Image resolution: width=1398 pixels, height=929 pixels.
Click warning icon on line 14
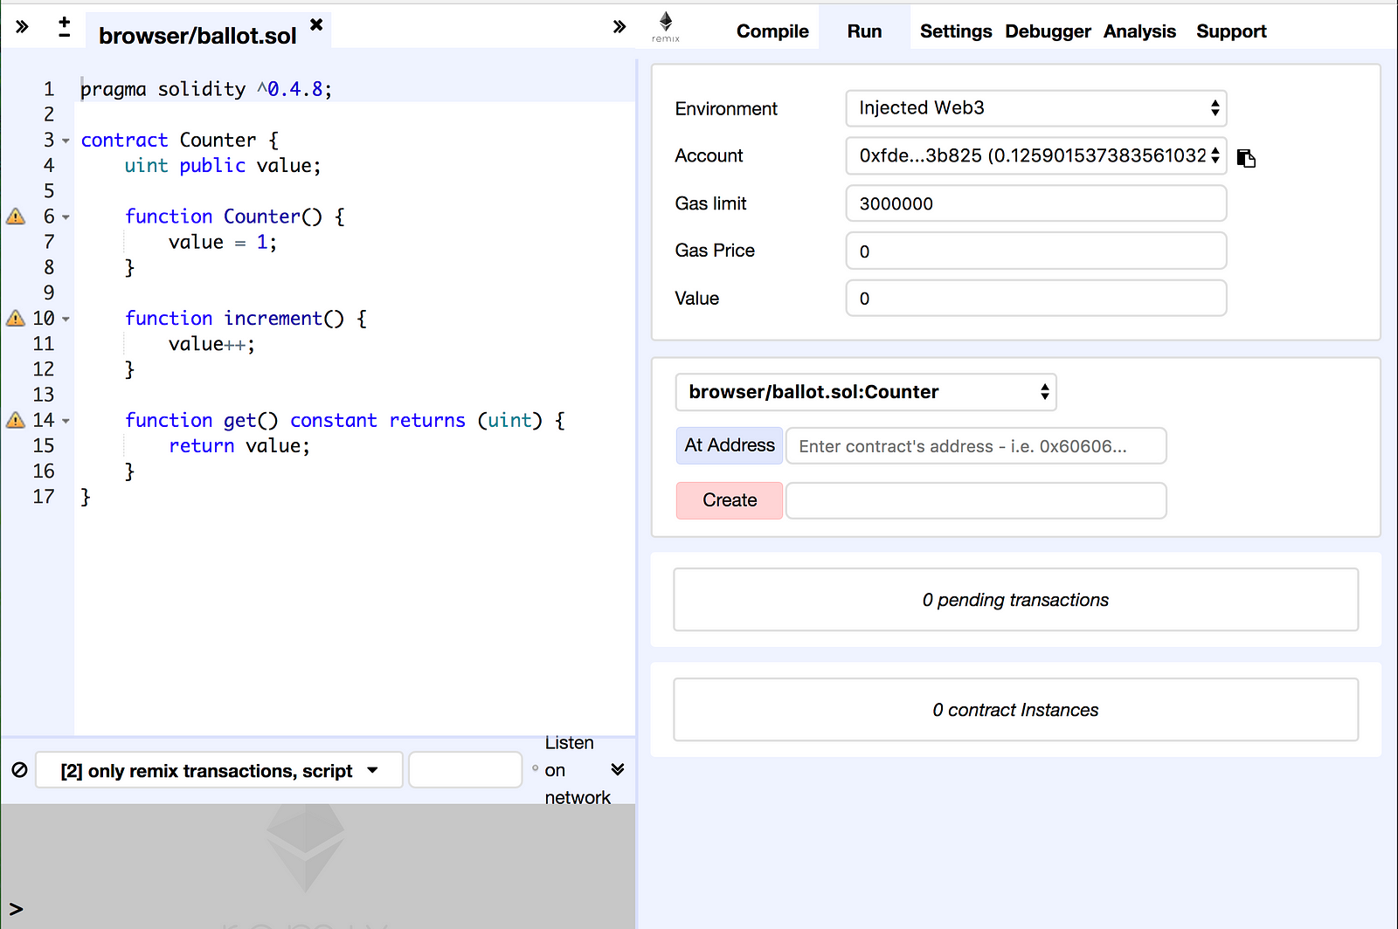pos(16,421)
